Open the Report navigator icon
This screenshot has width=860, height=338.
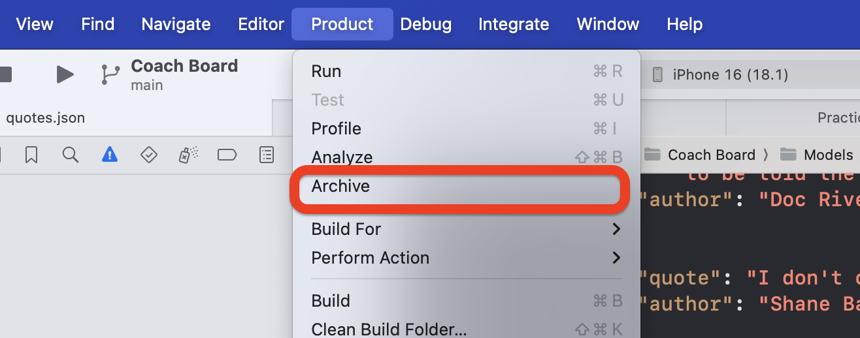click(x=267, y=155)
